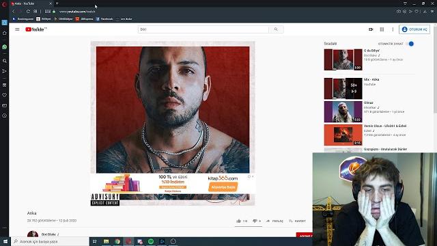
Task: Click the search magnifier button
Action: coord(276,29)
